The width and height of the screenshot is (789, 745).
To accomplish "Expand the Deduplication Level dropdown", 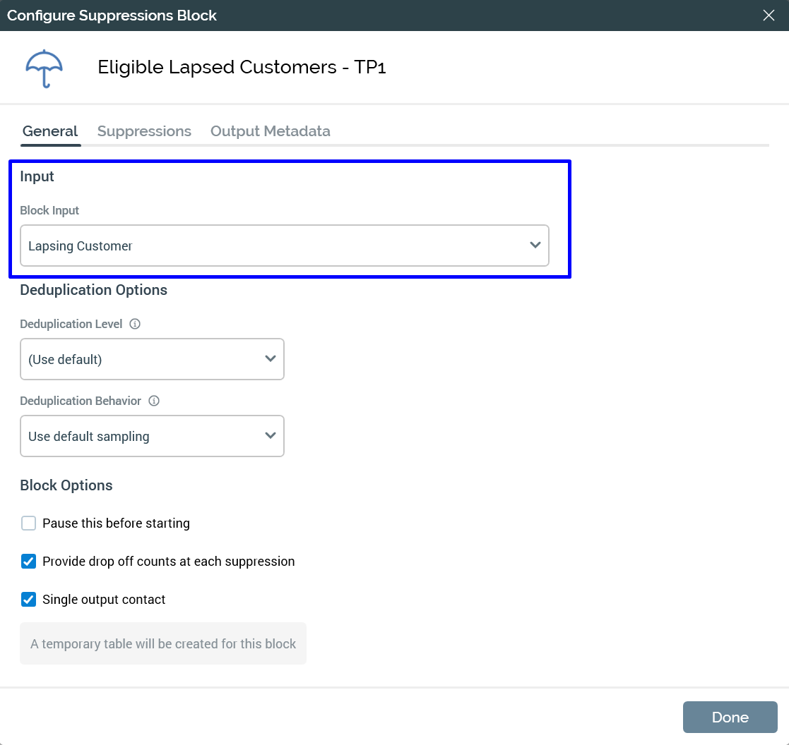I will coord(152,359).
